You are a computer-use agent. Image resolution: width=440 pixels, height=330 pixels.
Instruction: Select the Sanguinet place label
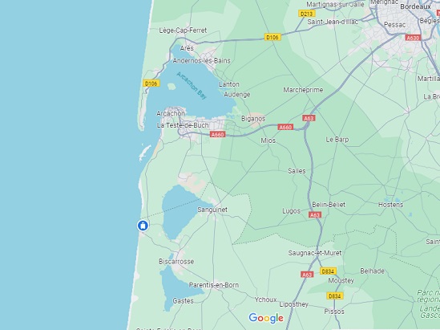(x=212, y=210)
